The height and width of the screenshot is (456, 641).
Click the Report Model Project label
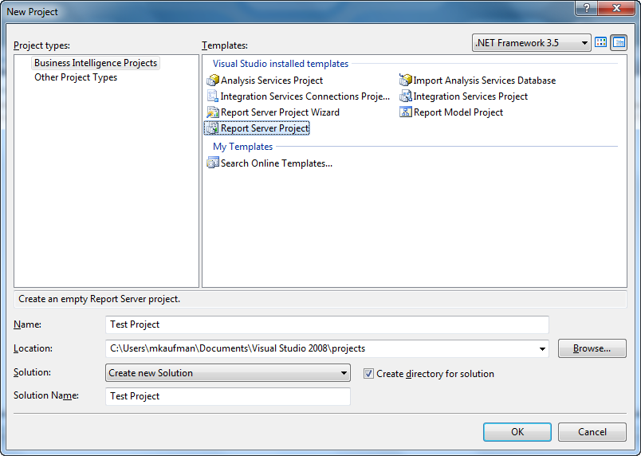coord(458,112)
